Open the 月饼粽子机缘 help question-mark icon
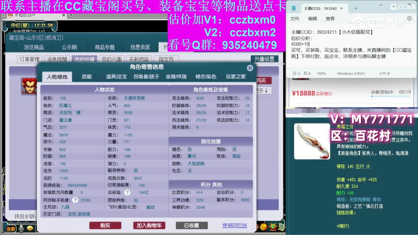 click(75, 200)
